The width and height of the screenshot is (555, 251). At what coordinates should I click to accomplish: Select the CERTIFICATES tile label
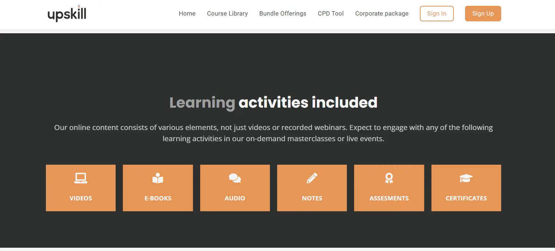tap(466, 198)
